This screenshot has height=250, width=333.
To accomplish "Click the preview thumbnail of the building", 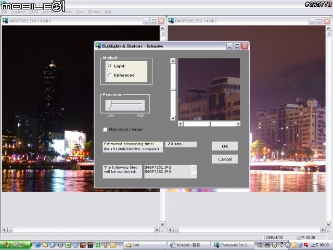I will click(x=209, y=89).
